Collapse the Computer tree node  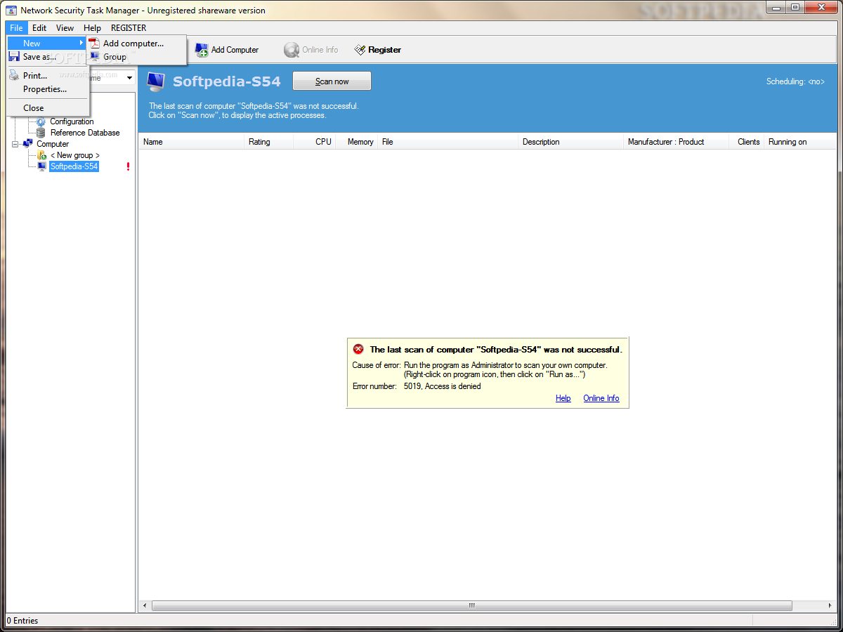[15, 144]
